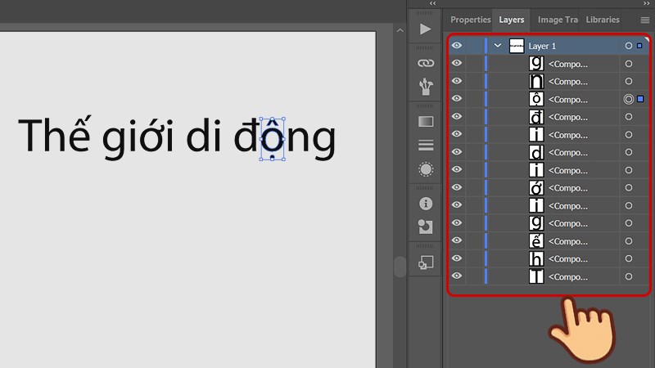Collapse panel group with right double arrows
This screenshot has height=368, width=655.
tap(647, 3)
